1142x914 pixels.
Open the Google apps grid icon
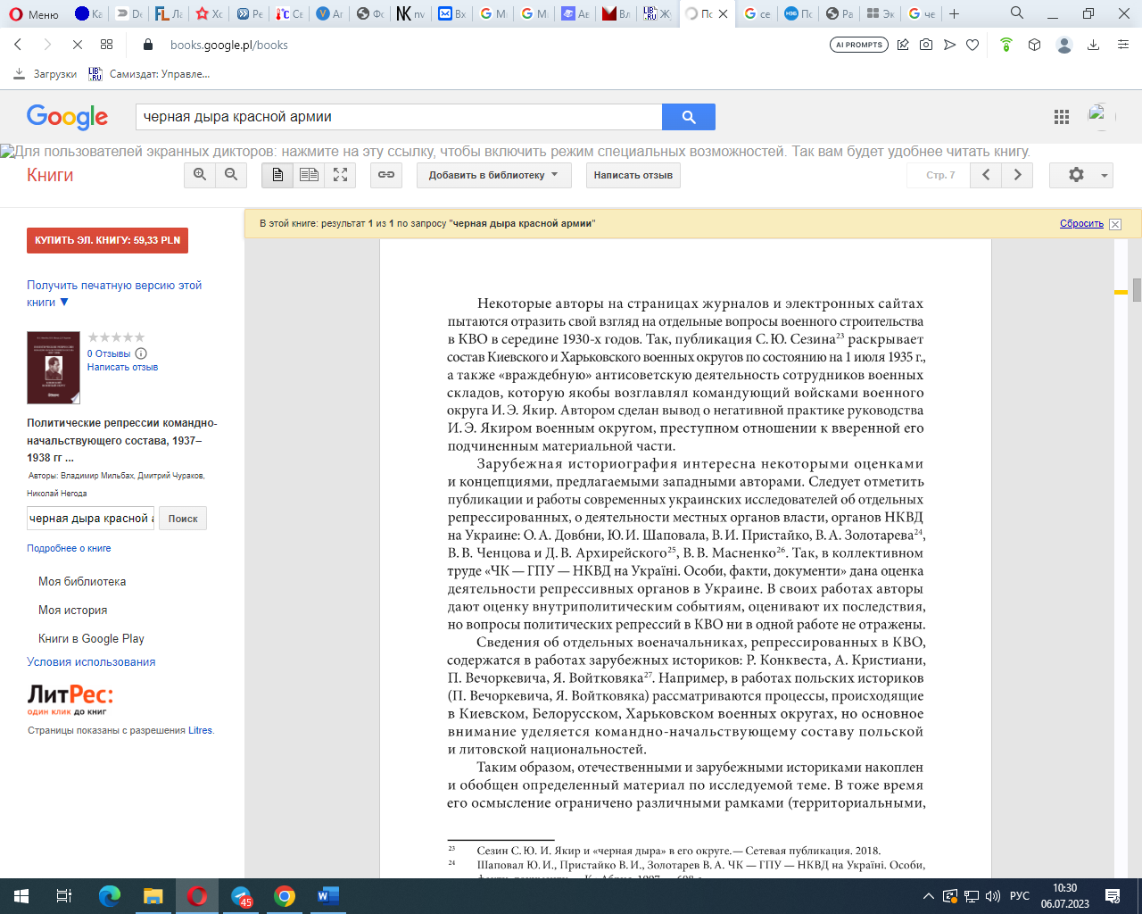1061,117
